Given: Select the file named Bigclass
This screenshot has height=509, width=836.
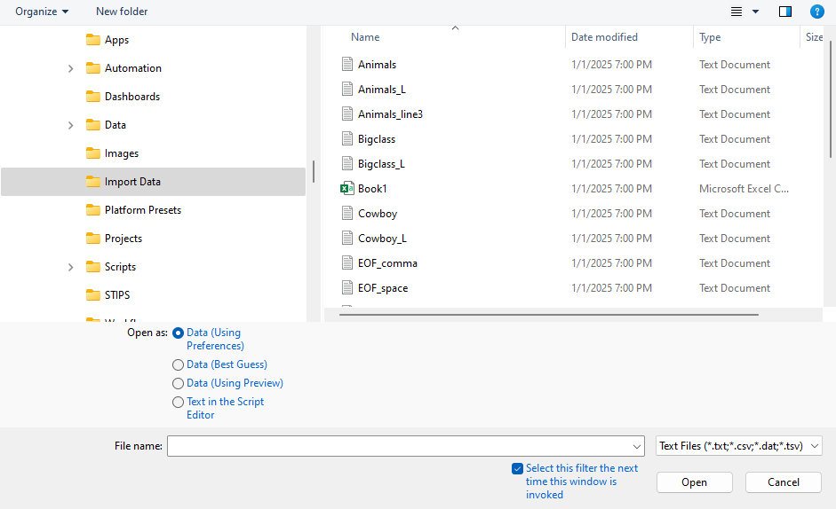Looking at the screenshot, I should tap(377, 139).
